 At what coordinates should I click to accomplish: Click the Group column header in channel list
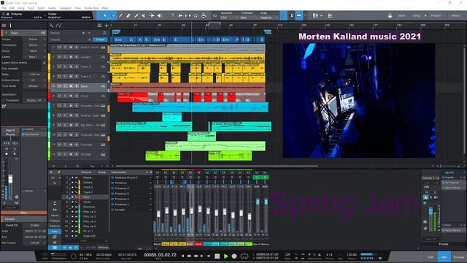102,172
